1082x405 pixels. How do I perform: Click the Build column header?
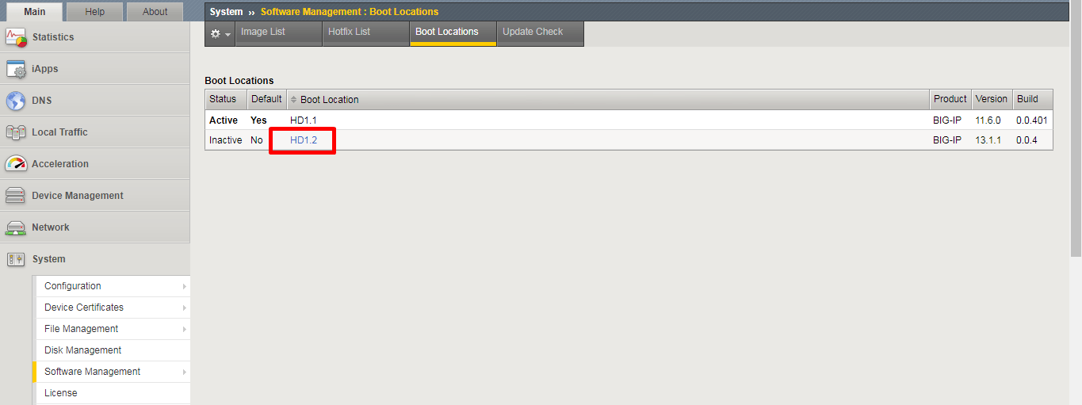[x=1033, y=99]
